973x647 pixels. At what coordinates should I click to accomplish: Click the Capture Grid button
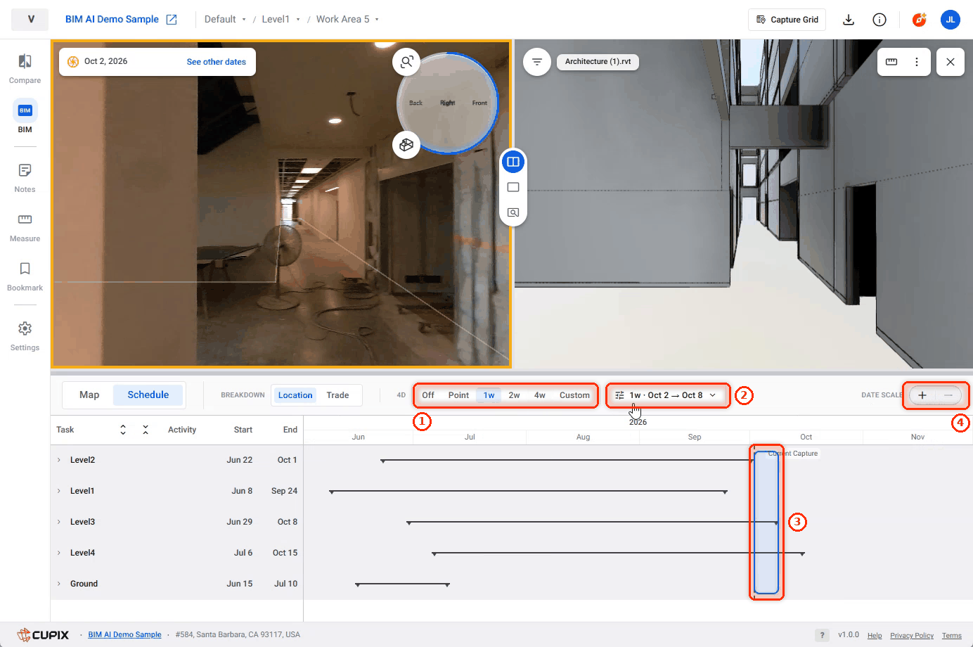coord(787,20)
